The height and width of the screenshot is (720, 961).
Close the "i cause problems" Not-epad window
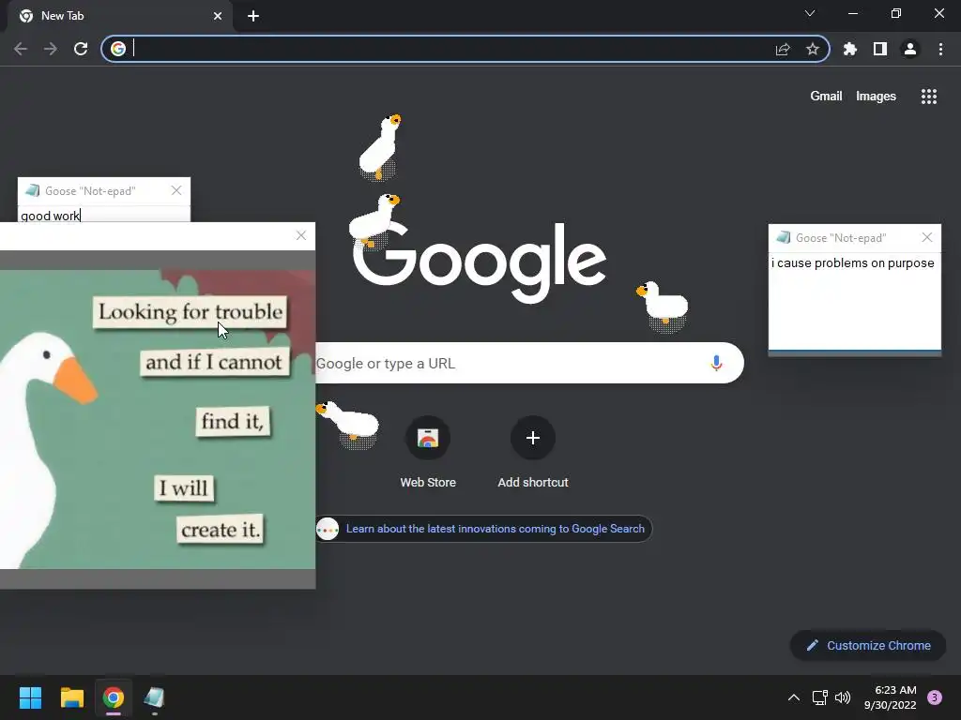pos(927,237)
